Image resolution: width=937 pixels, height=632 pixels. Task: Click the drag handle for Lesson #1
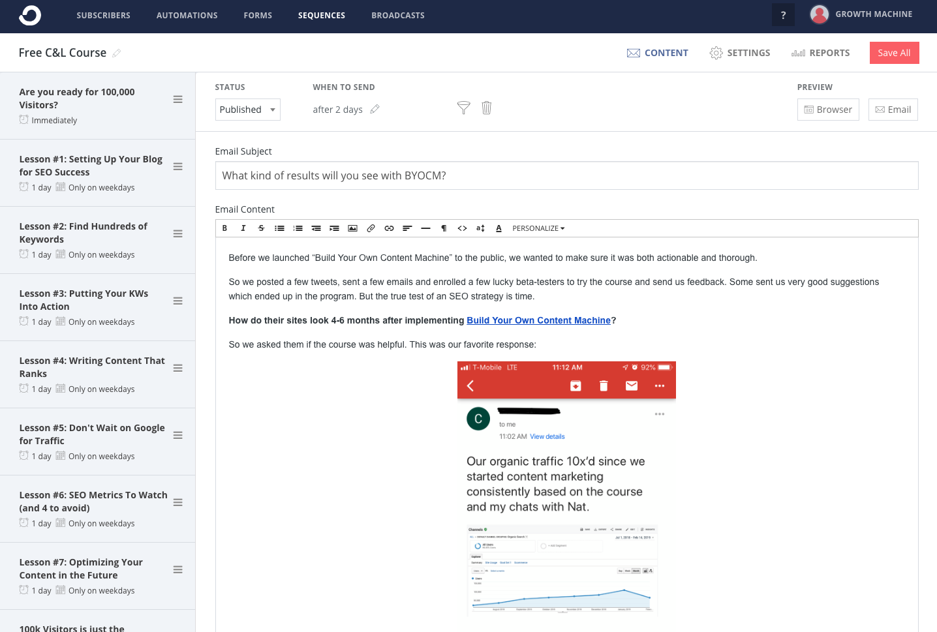pyautogui.click(x=177, y=166)
